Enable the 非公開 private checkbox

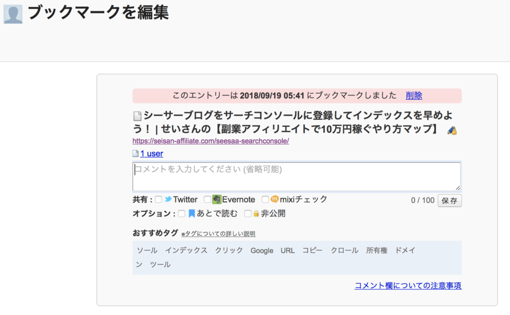pyautogui.click(x=248, y=213)
